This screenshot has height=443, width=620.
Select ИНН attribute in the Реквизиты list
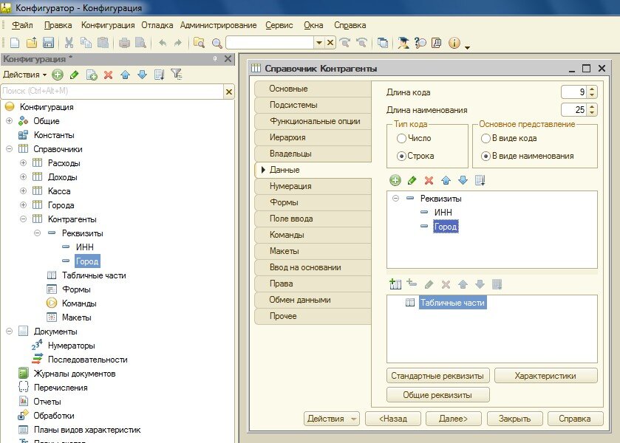(443, 212)
